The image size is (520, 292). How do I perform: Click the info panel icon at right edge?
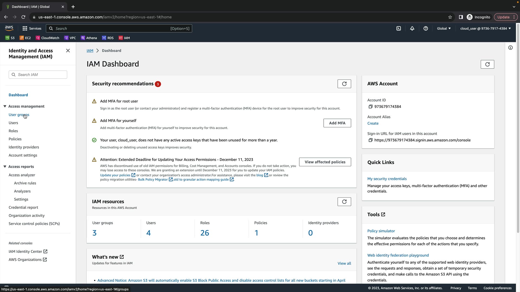(511, 48)
